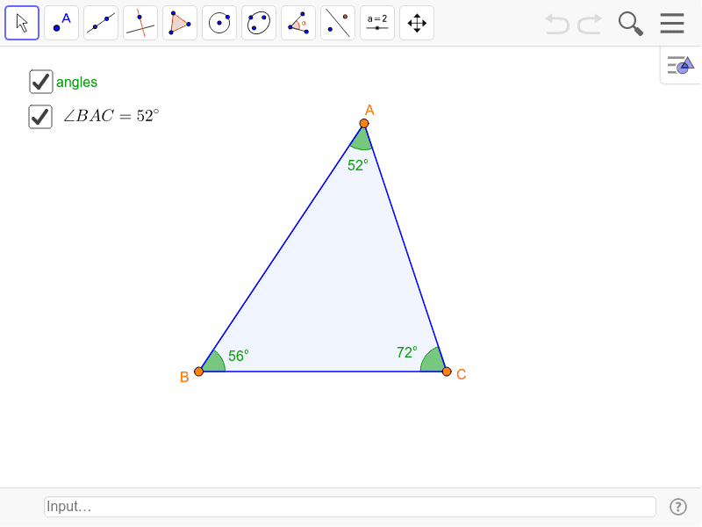Open the keyboard help button
Screen dimensions: 702x527
click(678, 507)
